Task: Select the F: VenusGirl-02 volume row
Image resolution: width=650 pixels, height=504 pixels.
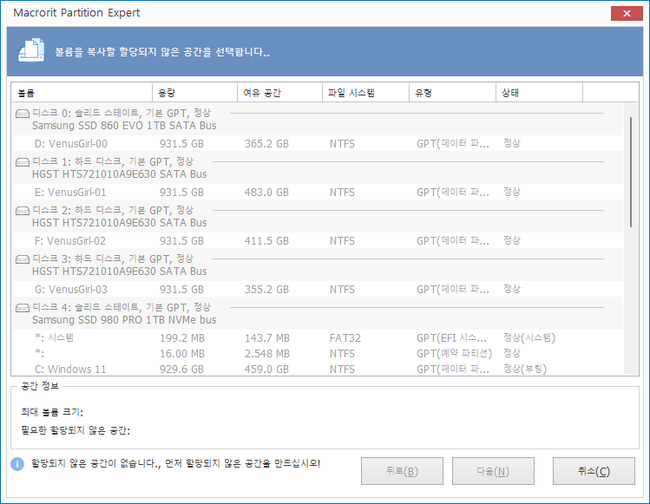Action: click(318, 241)
